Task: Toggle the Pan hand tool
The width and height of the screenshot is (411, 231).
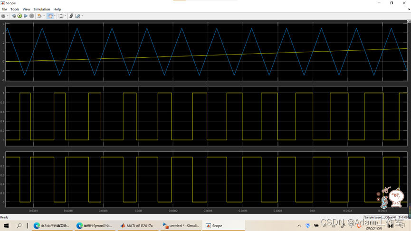Action: click(x=50, y=16)
